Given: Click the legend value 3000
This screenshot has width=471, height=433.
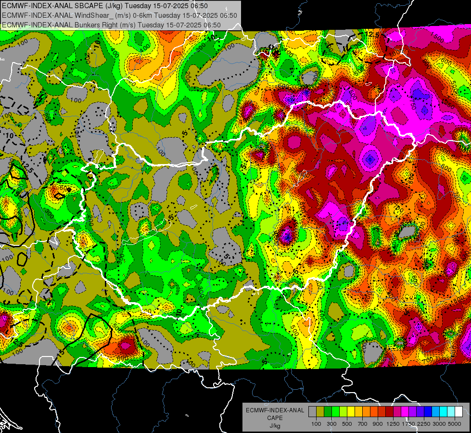Looking at the screenshot, I should click(439, 424).
